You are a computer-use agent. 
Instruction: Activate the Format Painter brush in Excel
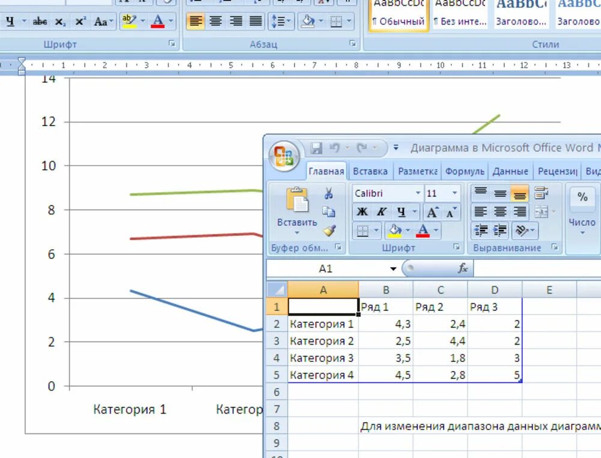tap(329, 230)
